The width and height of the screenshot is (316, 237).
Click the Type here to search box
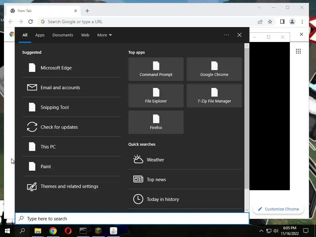(x=132, y=218)
